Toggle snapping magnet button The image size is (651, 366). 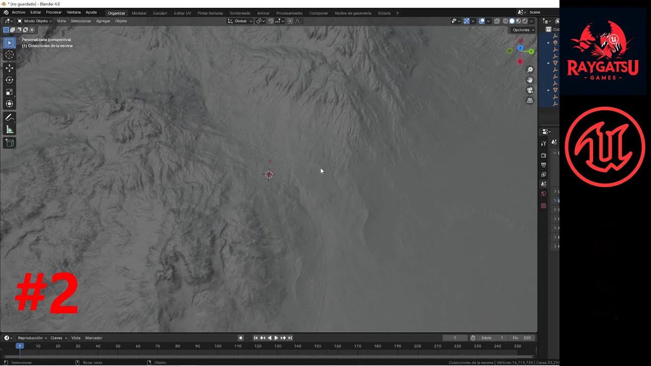pos(271,21)
